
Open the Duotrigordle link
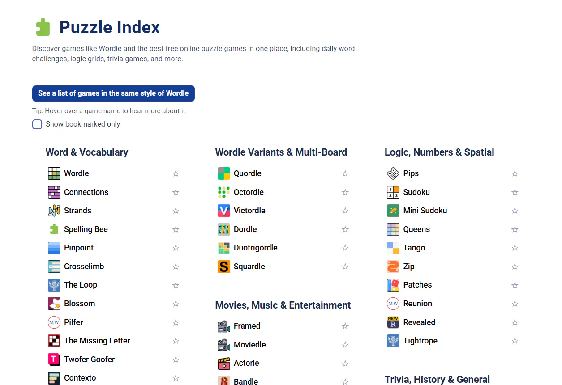point(256,248)
